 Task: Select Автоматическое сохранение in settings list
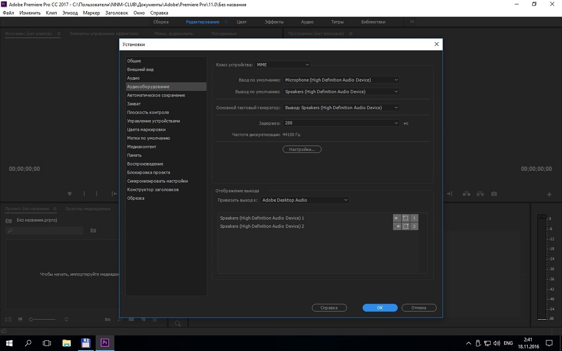(x=156, y=95)
